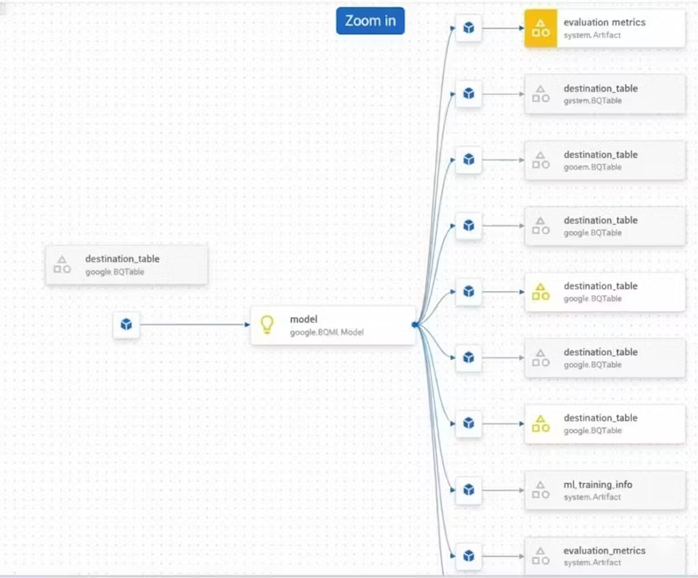This screenshot has width=698, height=578.
Task: Click the cube process icon left of the model
Action: coord(126,325)
